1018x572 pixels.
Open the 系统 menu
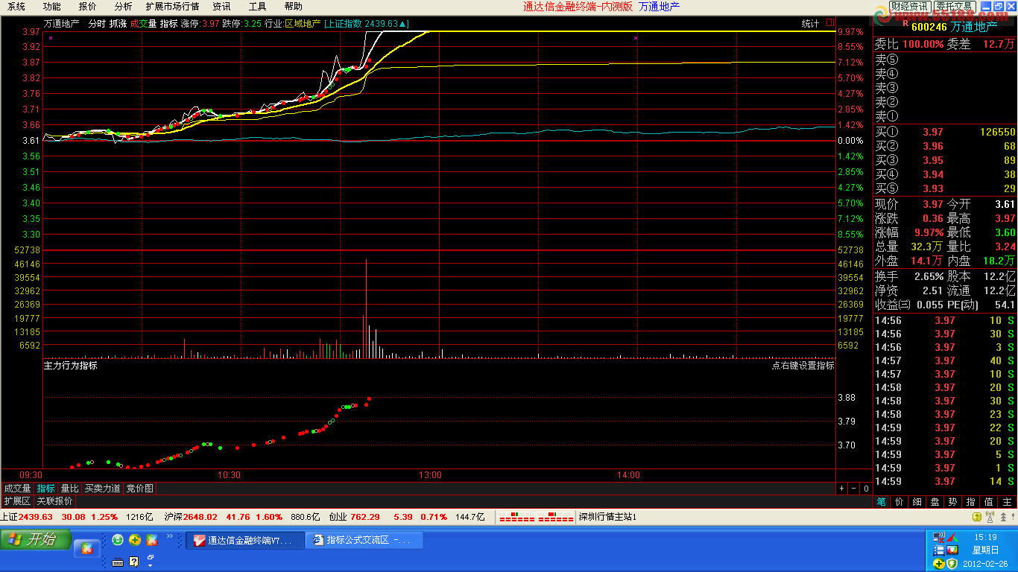pyautogui.click(x=15, y=7)
